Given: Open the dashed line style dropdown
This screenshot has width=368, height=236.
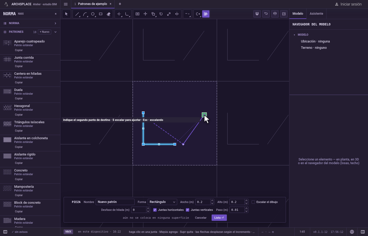Looking at the screenshot, I should coord(187,14).
